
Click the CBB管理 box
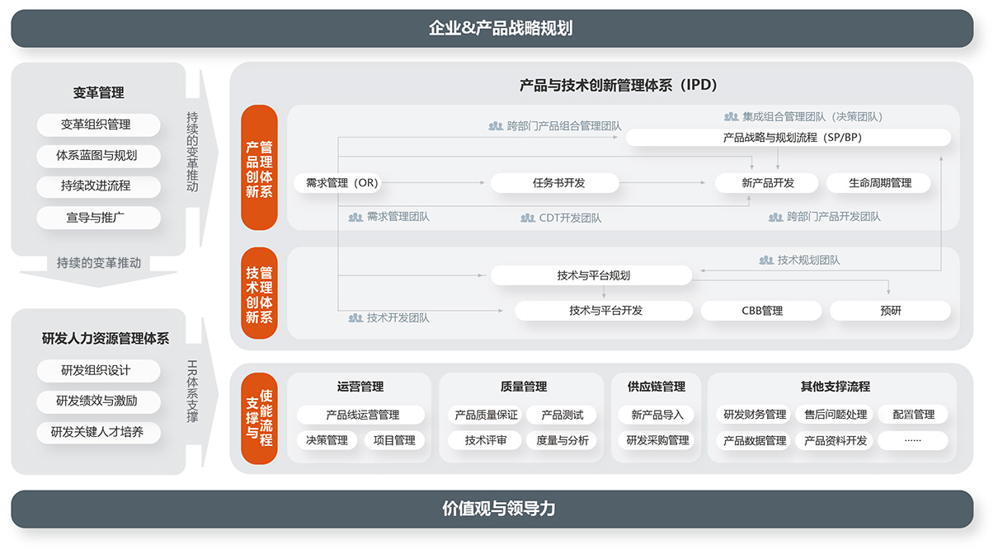(x=761, y=311)
